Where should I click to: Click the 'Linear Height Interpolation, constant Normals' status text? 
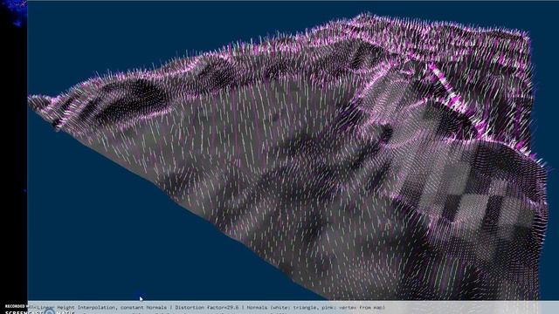tap(101, 307)
